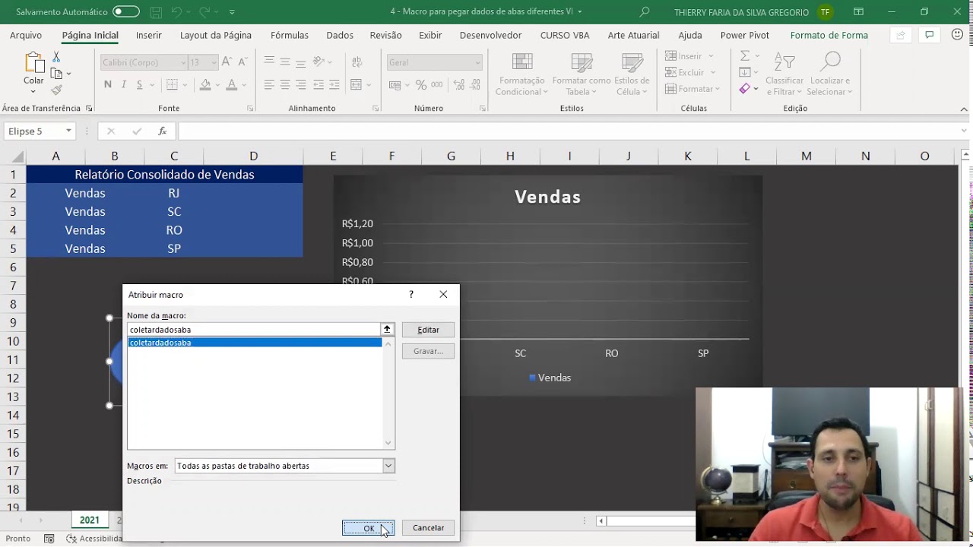Click the Borders icon
973x547 pixels.
pos(173,85)
